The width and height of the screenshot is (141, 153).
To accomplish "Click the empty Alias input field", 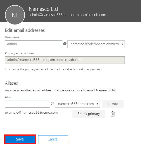I will 27,104.
